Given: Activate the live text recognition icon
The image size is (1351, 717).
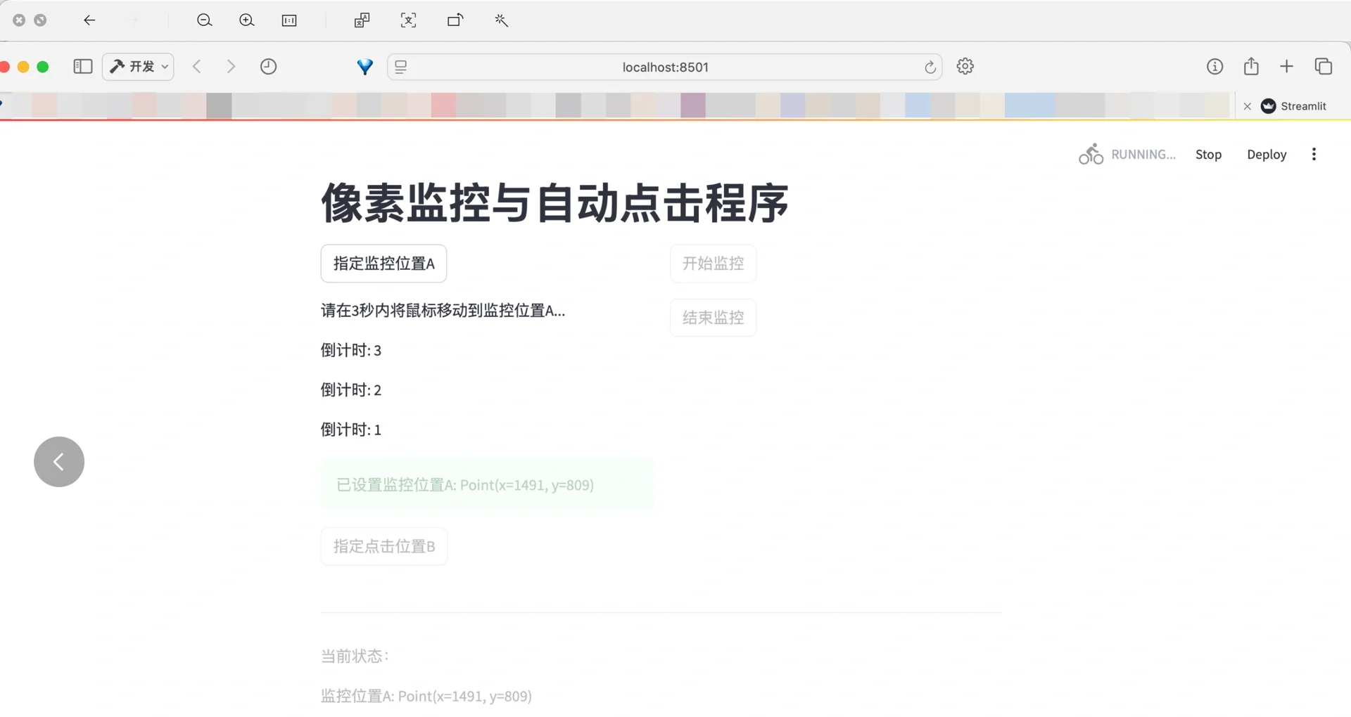Looking at the screenshot, I should (x=409, y=20).
